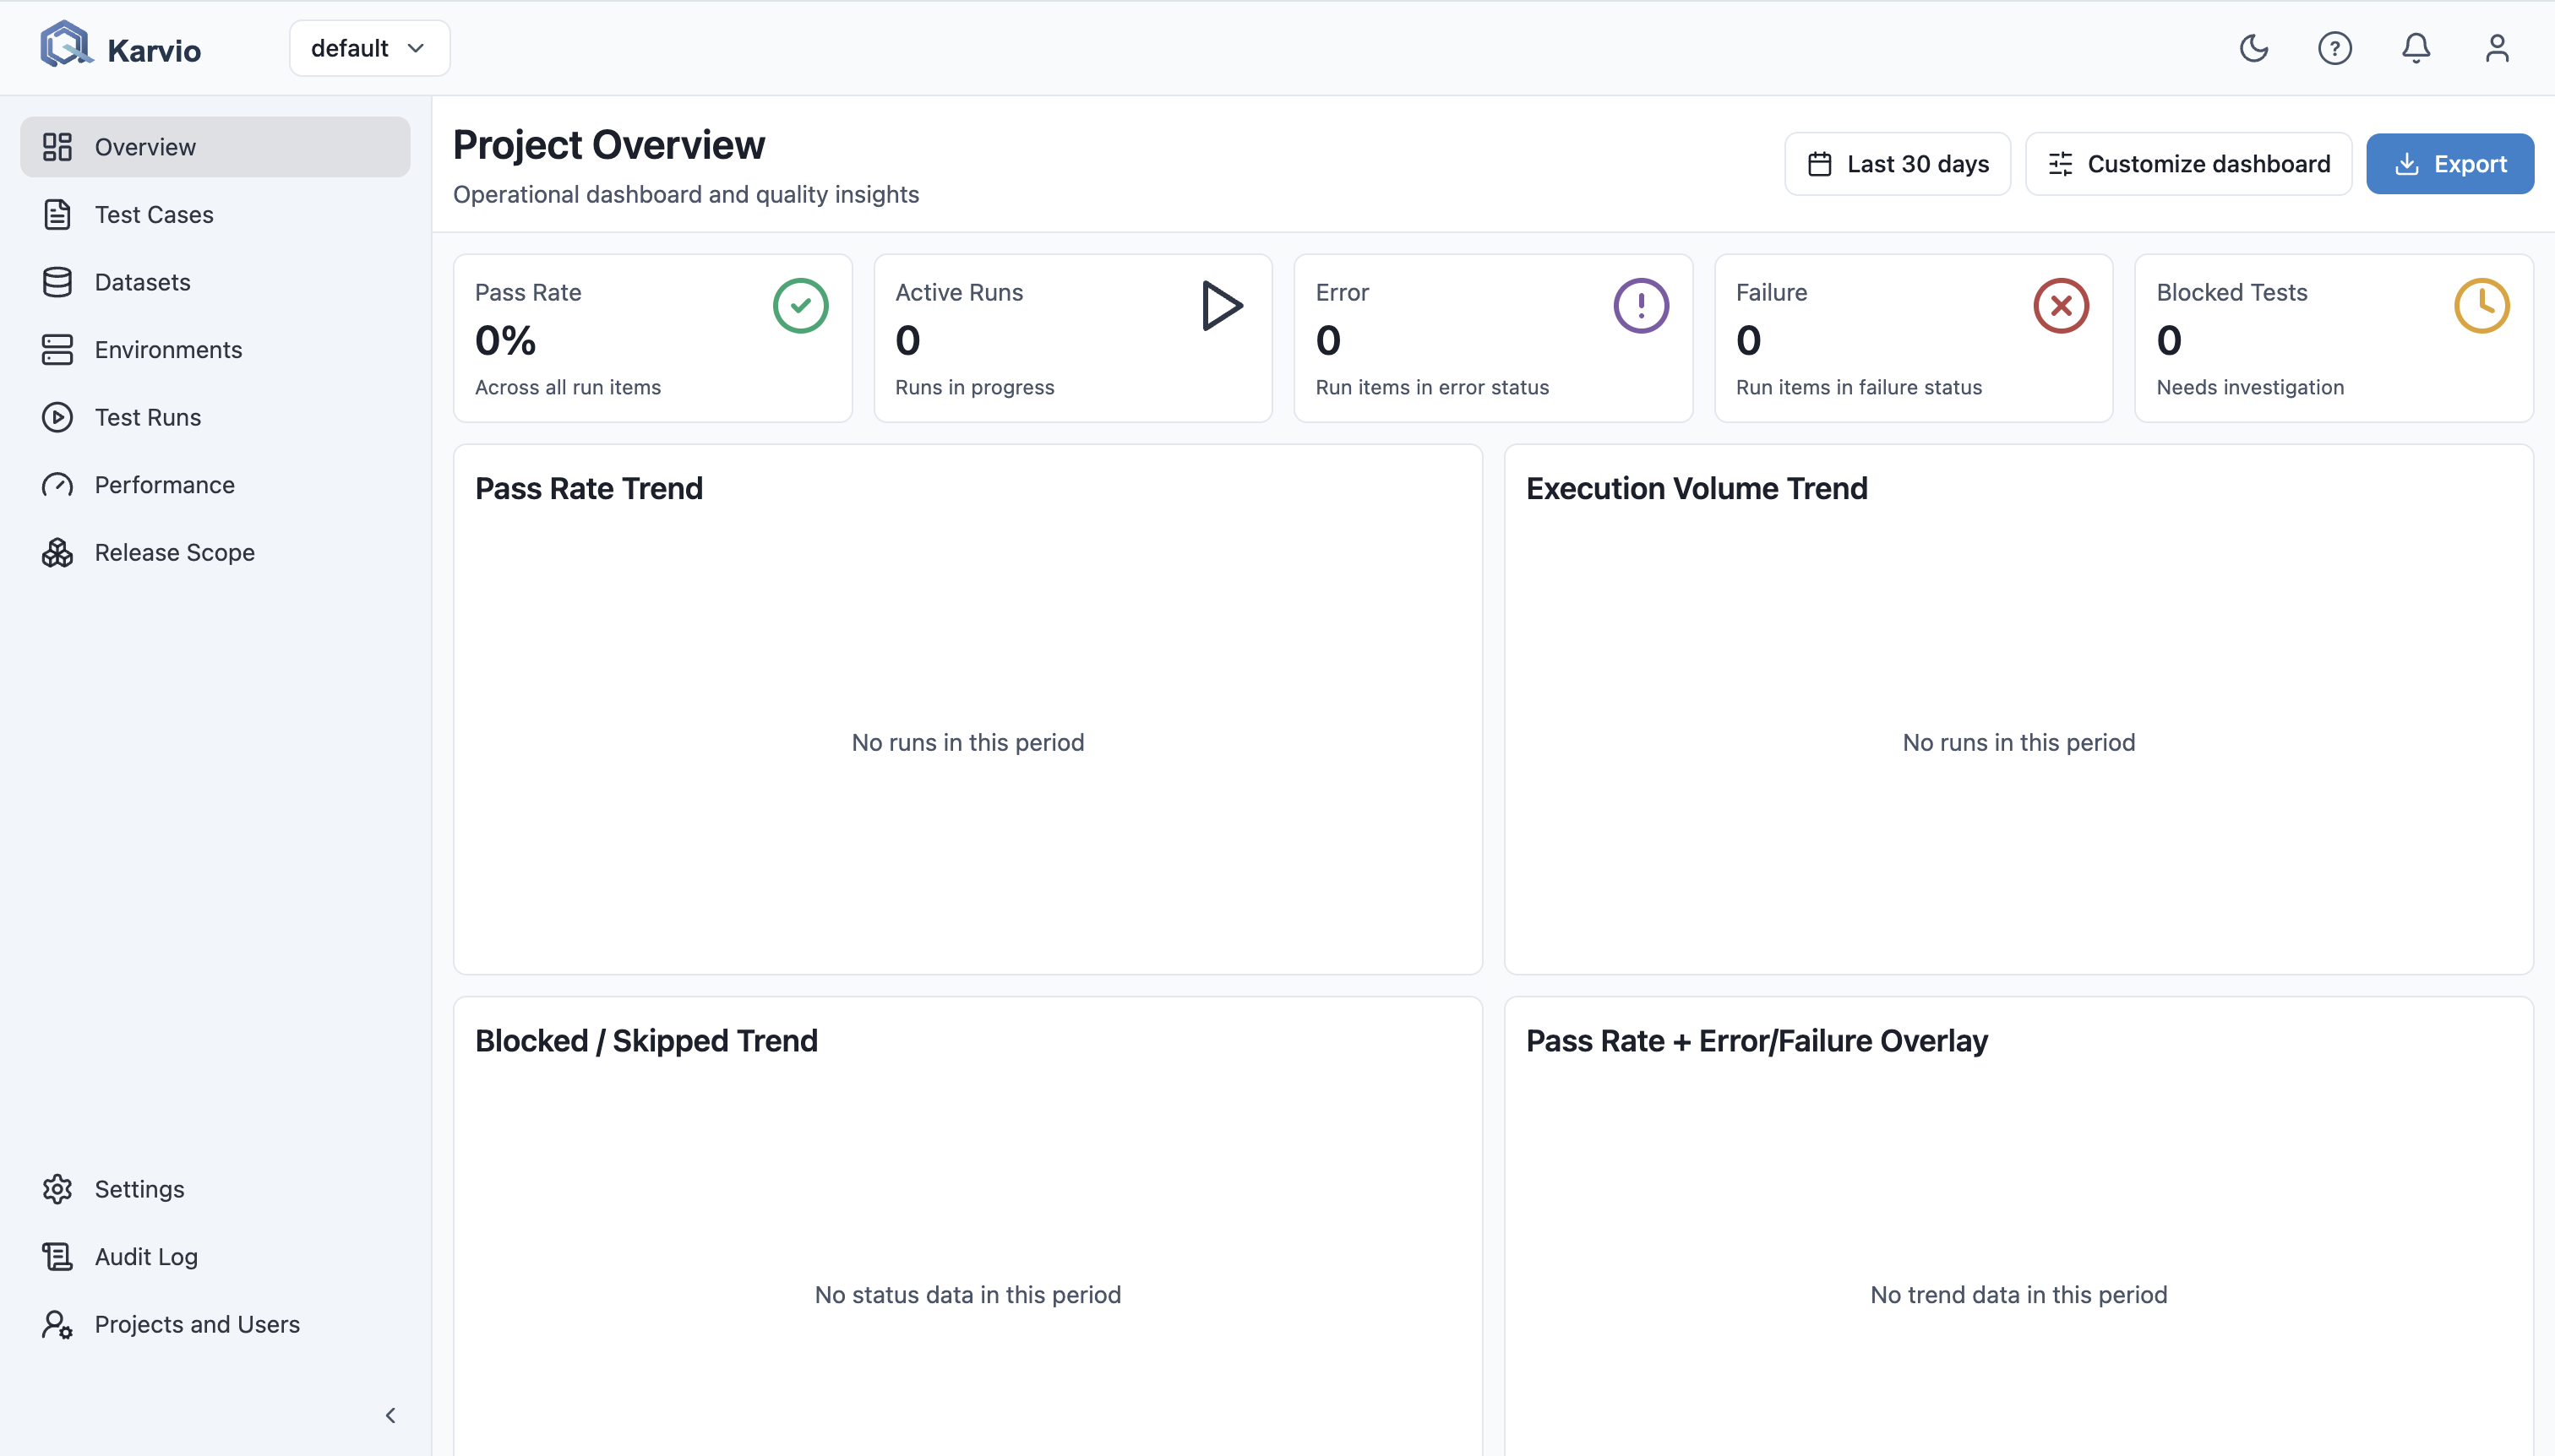Open notifications with the bell icon

point(2416,48)
